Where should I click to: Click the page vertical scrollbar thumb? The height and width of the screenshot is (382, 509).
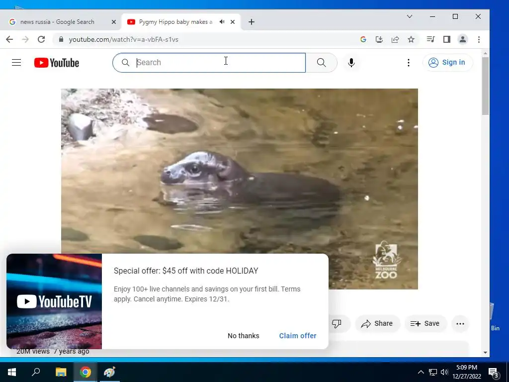point(485,86)
